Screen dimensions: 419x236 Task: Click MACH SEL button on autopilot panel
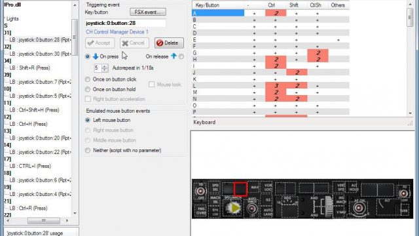pos(215,200)
